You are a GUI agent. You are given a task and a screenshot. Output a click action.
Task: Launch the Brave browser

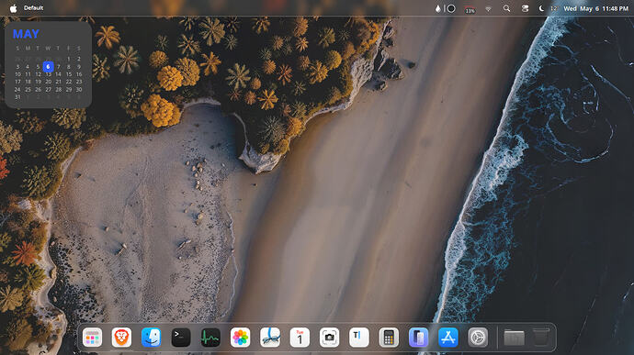click(x=121, y=338)
